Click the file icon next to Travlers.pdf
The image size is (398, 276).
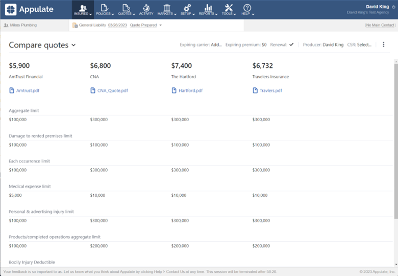click(255, 90)
